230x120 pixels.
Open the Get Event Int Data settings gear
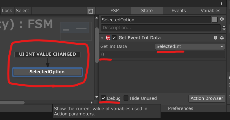coord(222,38)
